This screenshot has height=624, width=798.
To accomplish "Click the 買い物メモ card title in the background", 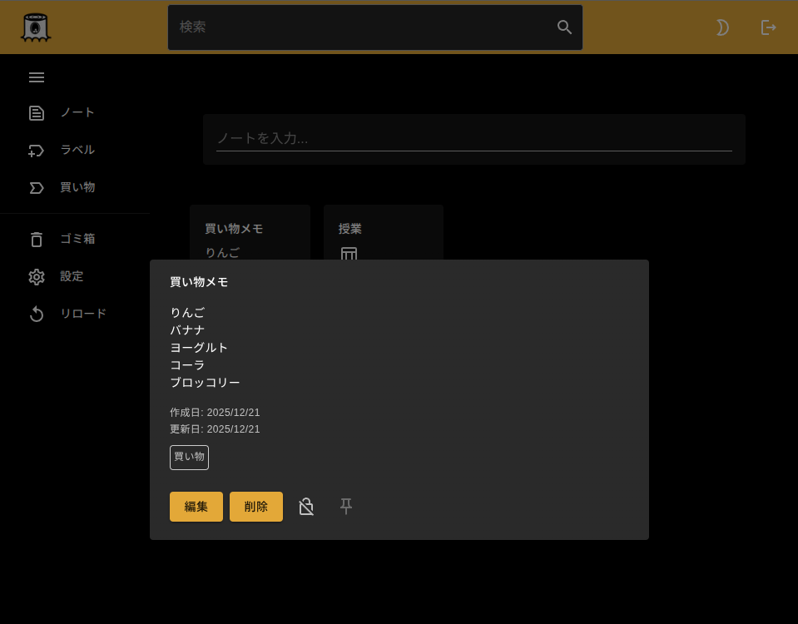I will (234, 229).
